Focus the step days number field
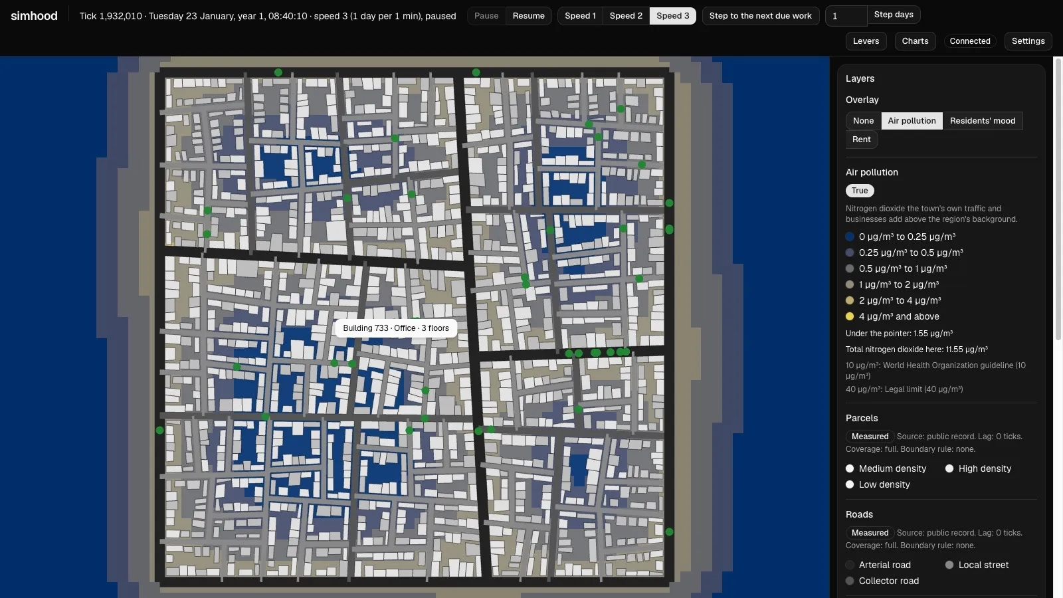Image resolution: width=1063 pixels, height=598 pixels. click(x=846, y=16)
